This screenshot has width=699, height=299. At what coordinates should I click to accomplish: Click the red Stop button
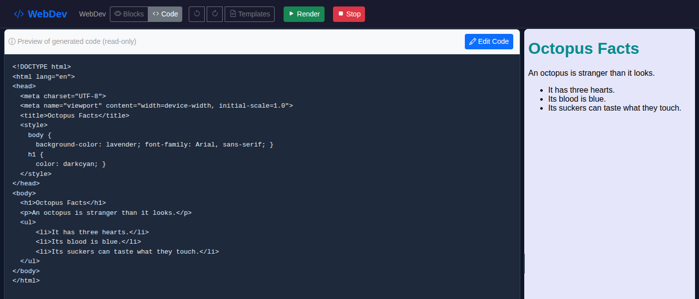(349, 14)
